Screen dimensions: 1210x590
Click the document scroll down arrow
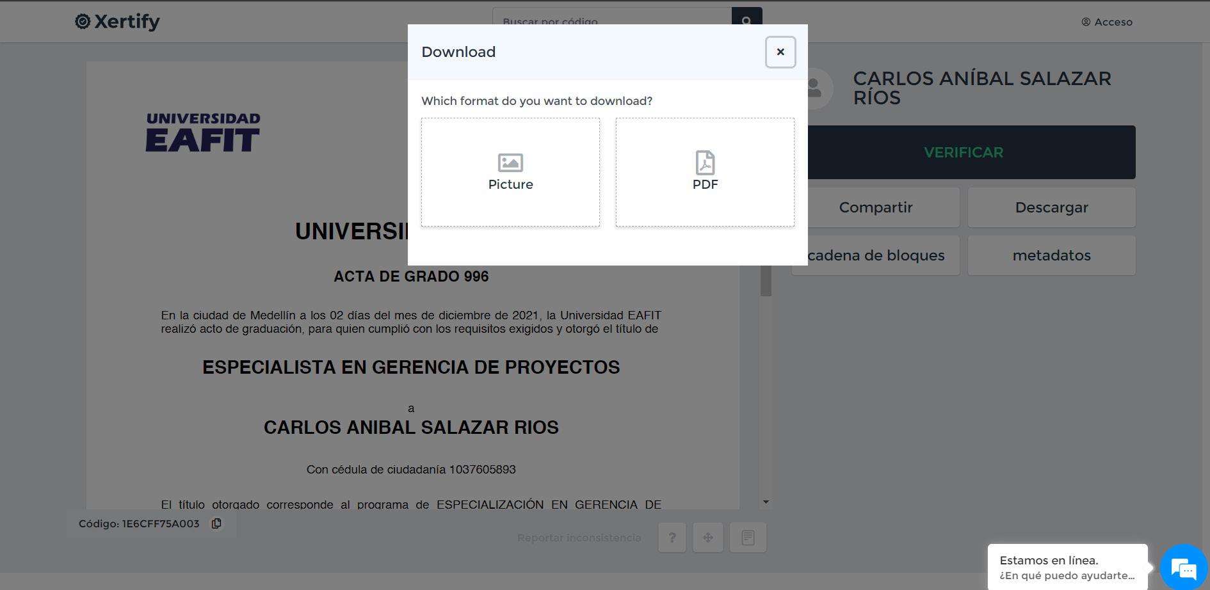pyautogui.click(x=766, y=502)
